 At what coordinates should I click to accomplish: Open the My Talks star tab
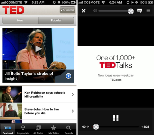(x=53, y=129)
